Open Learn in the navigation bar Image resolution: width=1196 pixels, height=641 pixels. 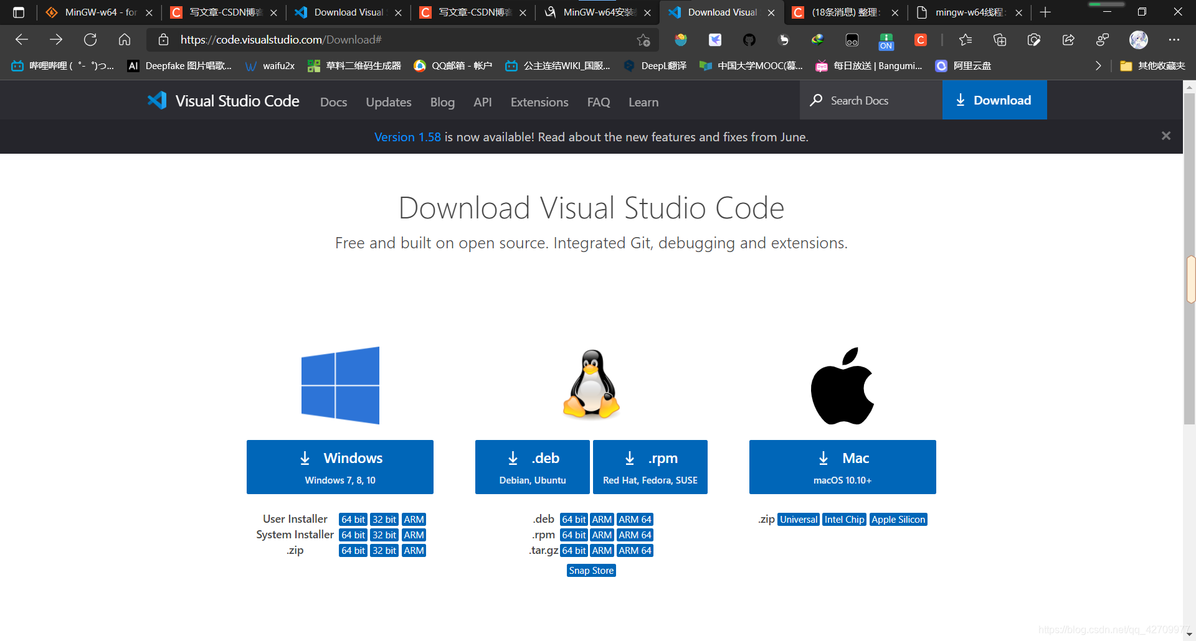pos(643,102)
